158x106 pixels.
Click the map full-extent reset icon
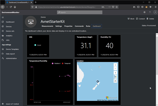coord(115,81)
